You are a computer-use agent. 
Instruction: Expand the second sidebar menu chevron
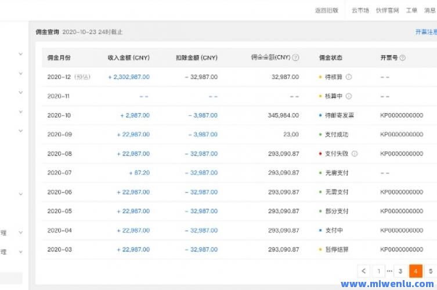point(20,74)
